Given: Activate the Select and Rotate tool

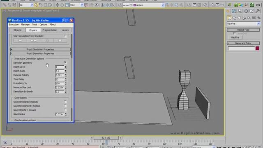Looking at the screenshot, I should (x=62, y=5).
